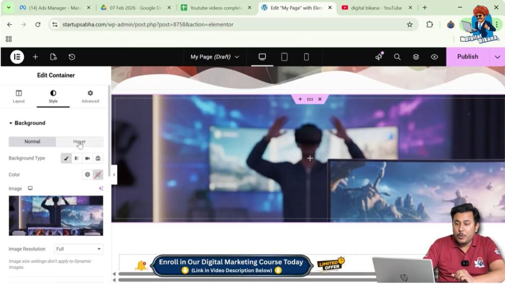The image size is (505, 284).
Task: Click the Elementor logo menu icon
Action: click(17, 57)
